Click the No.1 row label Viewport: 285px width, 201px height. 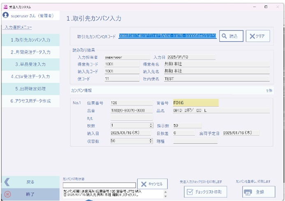pyautogui.click(x=77, y=103)
